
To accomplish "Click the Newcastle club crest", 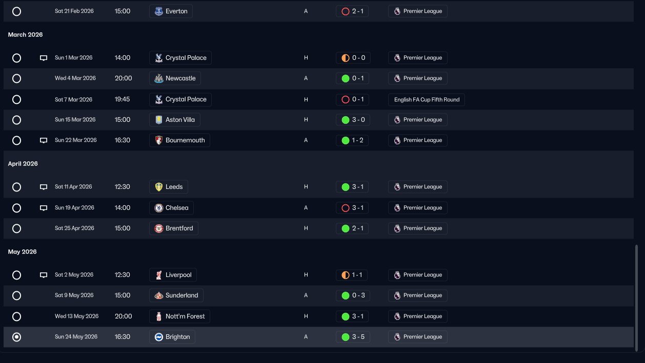I will point(158,78).
